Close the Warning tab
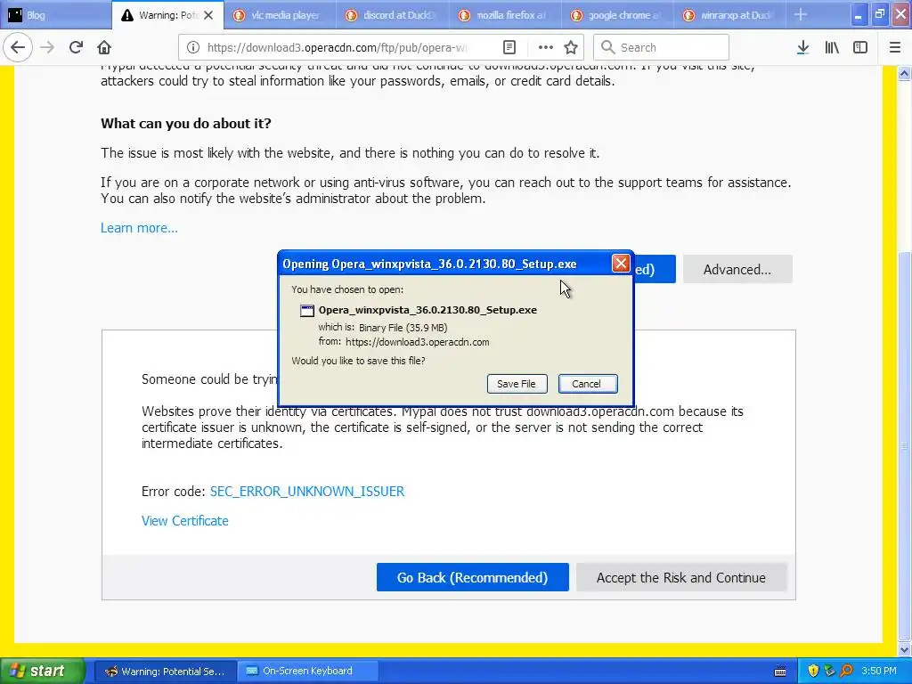912x684 pixels. click(x=208, y=15)
